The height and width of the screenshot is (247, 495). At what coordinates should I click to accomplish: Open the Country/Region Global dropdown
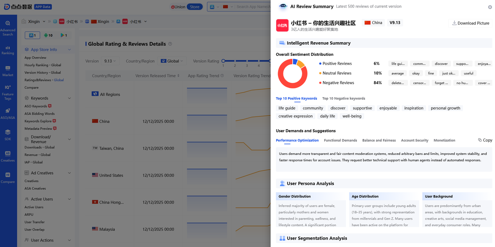coord(172,61)
